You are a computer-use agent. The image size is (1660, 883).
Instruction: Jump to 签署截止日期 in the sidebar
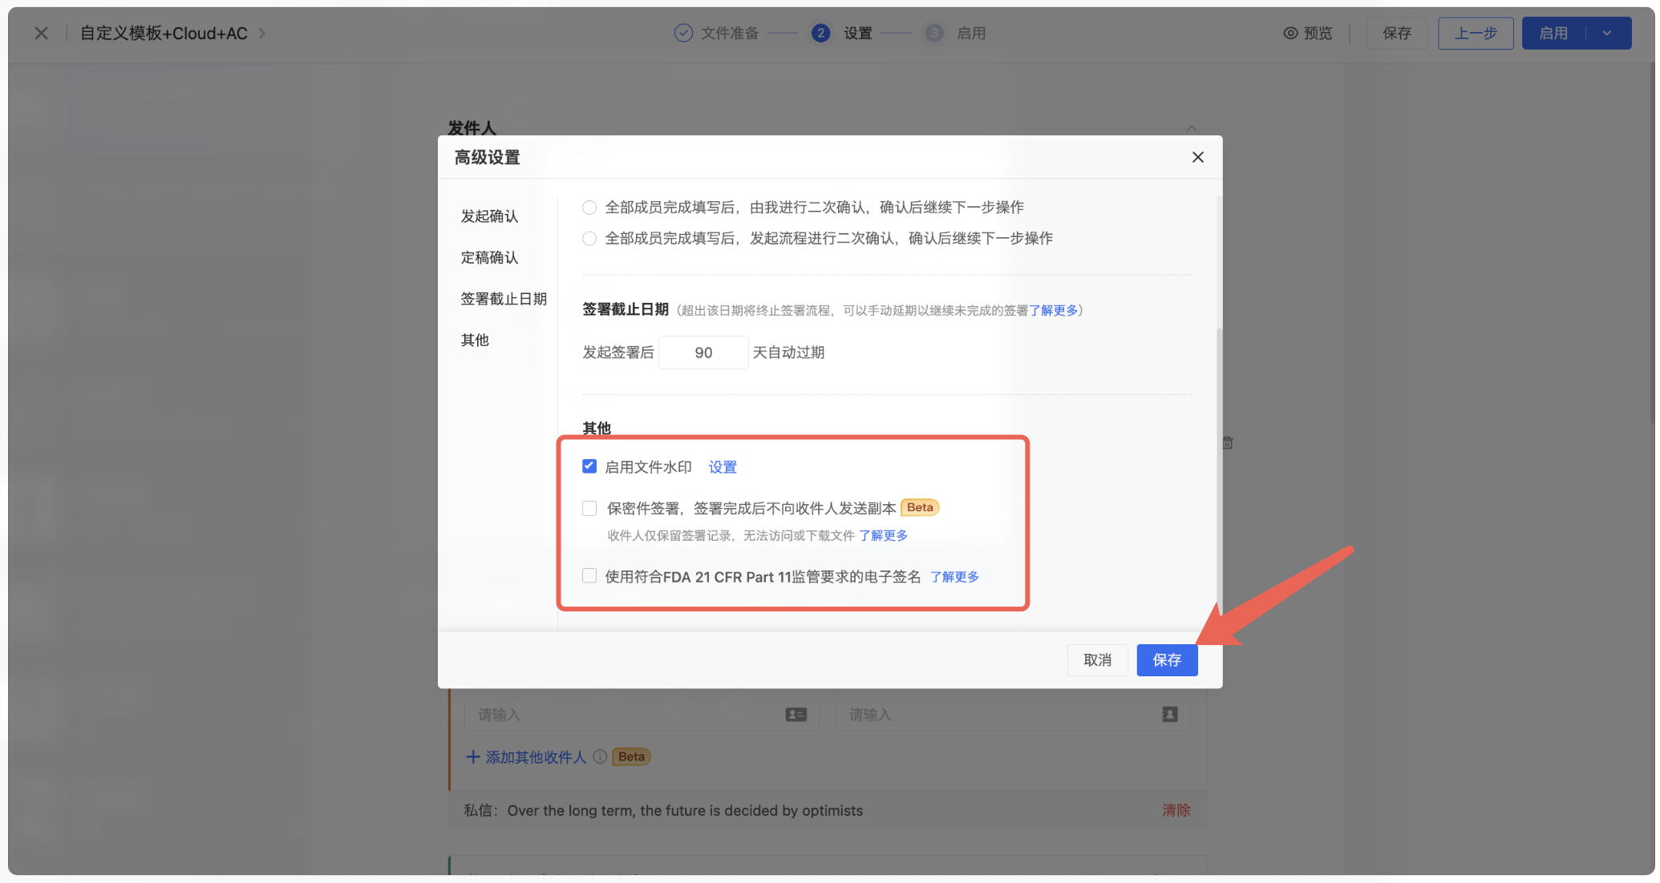[503, 299]
